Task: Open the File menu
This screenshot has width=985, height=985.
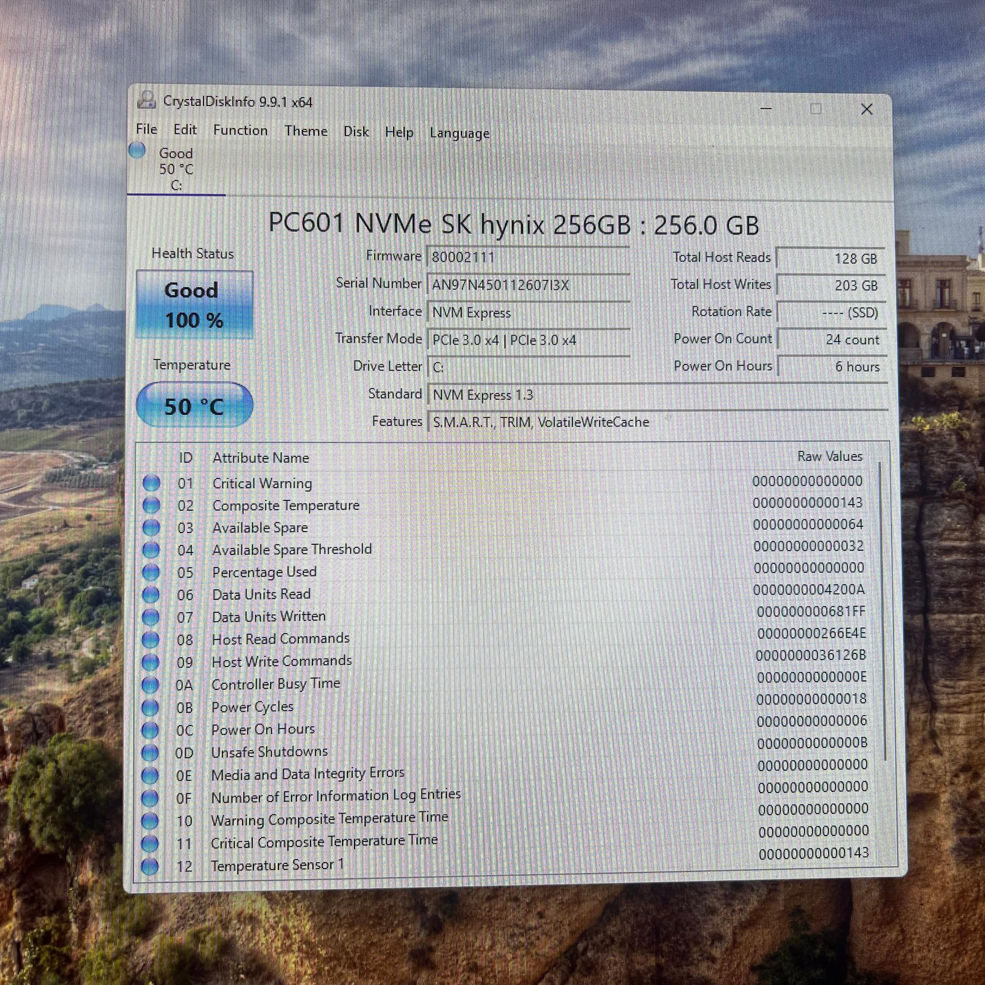Action: coord(146,129)
